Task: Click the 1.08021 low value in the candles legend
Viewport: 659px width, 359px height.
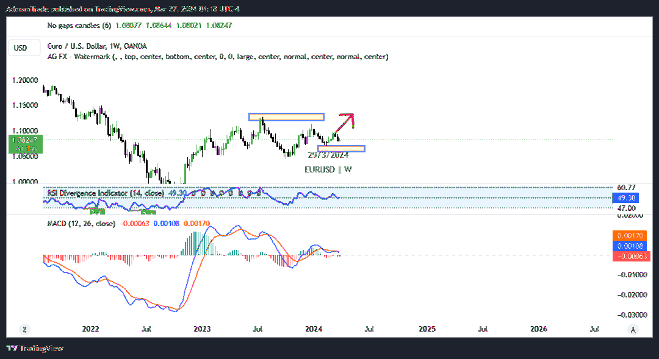Action: tap(189, 26)
